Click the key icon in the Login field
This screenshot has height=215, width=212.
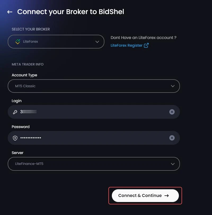click(x=15, y=112)
